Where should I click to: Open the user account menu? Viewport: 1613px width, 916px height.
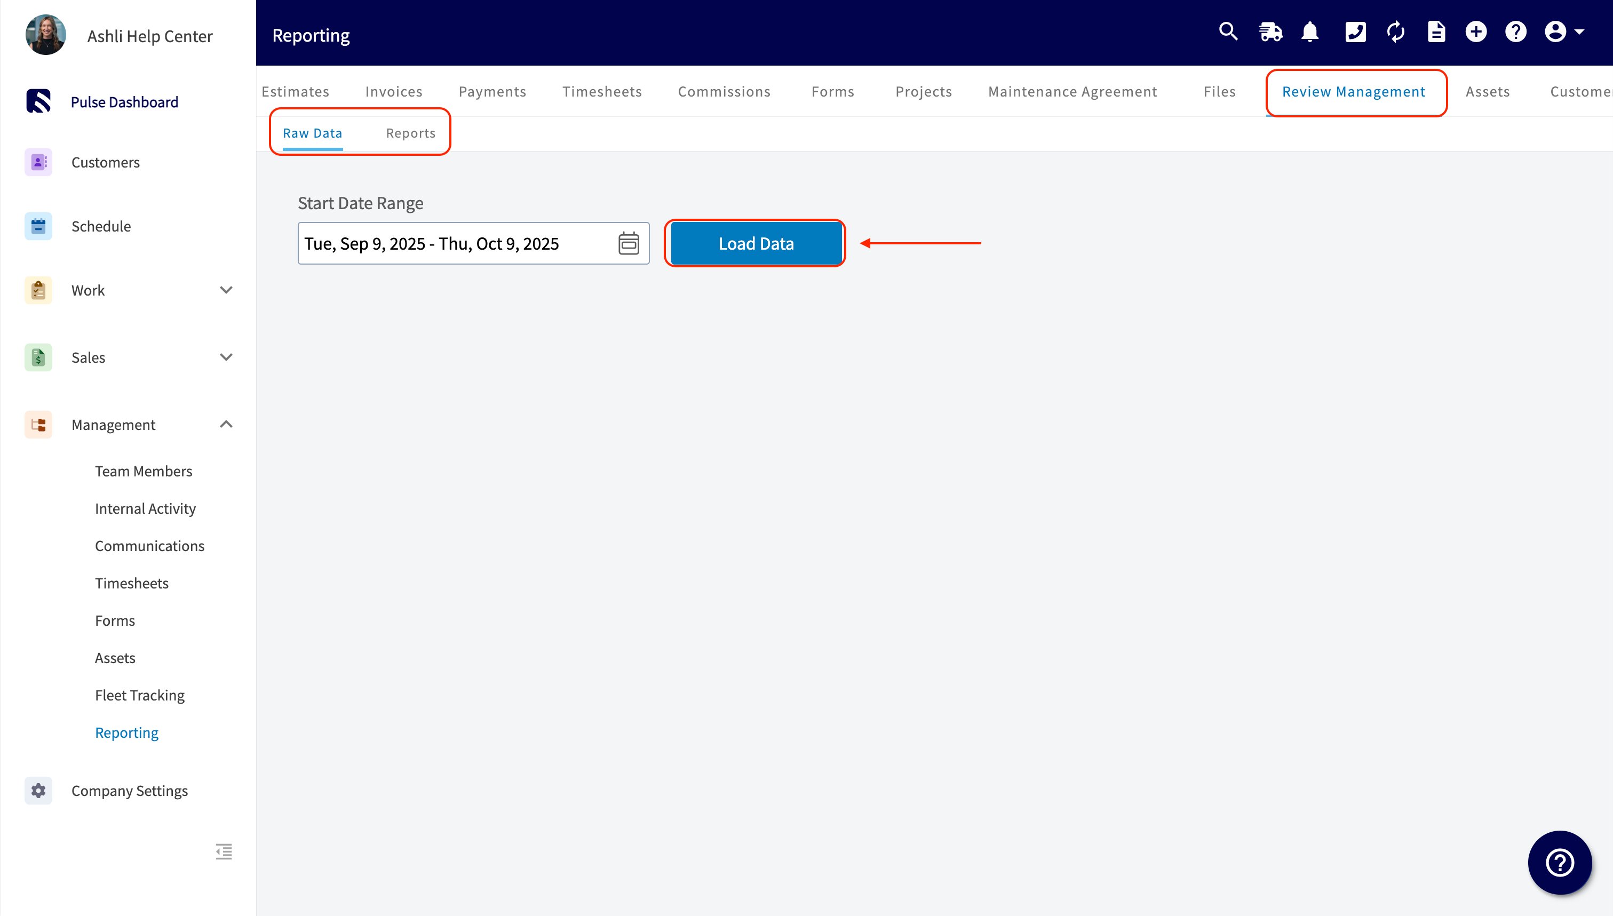[x=1564, y=32]
